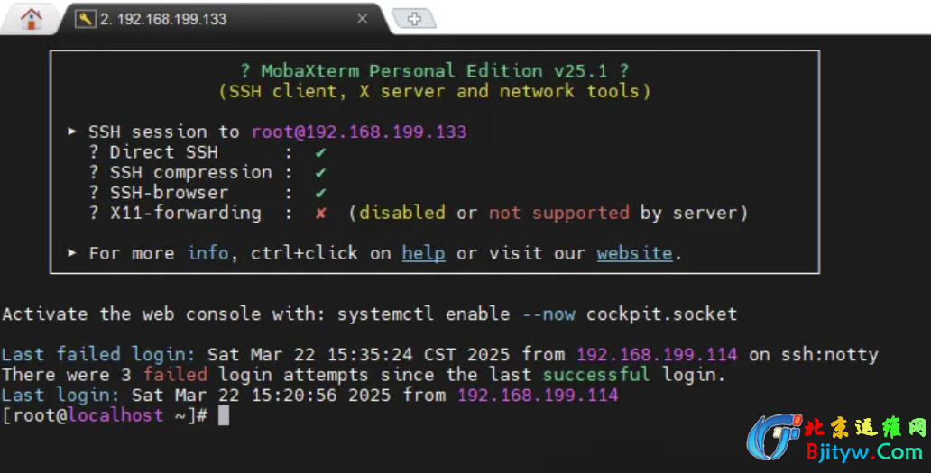931x473 pixels.
Task: Click the arrow bullet before SSH session
Action: 72,132
